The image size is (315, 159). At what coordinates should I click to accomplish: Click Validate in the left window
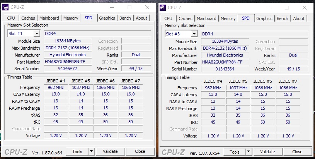tap(110, 151)
